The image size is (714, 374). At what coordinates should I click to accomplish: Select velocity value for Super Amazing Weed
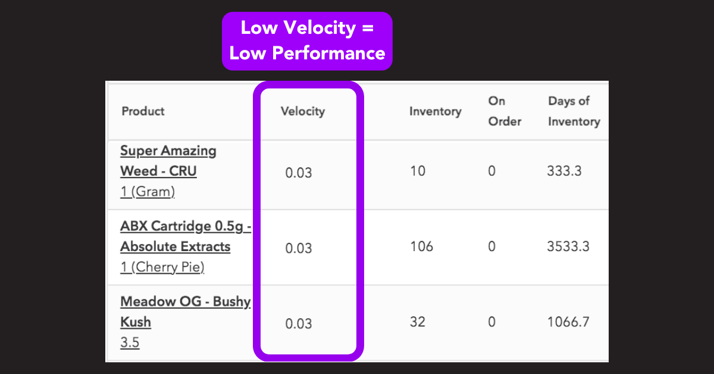(x=299, y=173)
